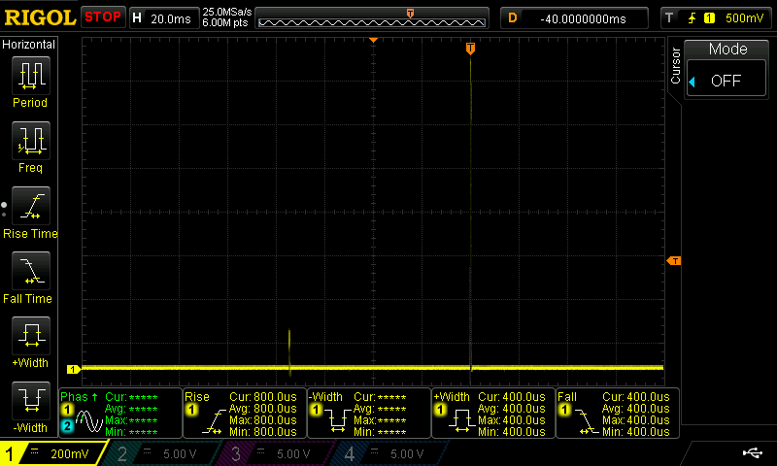The width and height of the screenshot is (777, 466).
Task: Open the cursor Mode OFF selector
Action: (727, 81)
